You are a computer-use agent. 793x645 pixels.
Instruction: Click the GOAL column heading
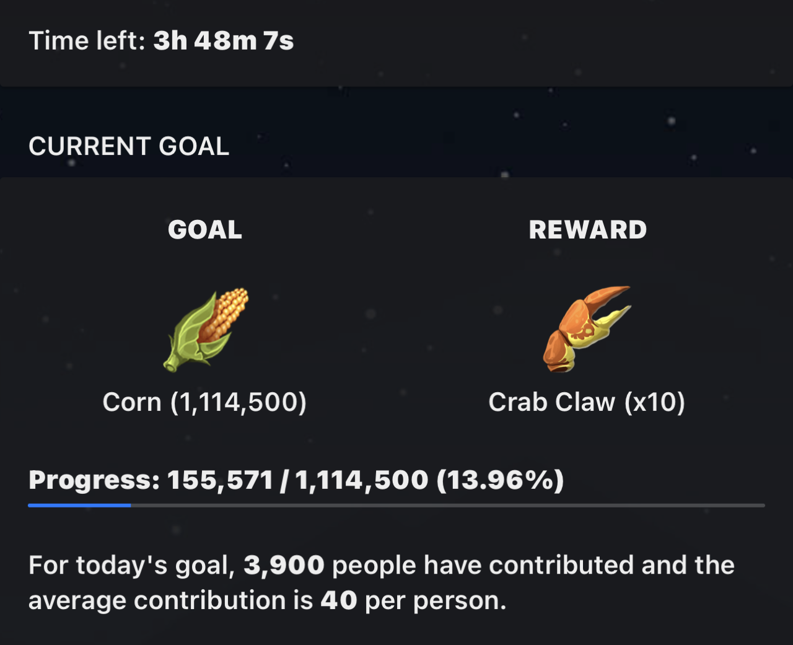tap(205, 230)
